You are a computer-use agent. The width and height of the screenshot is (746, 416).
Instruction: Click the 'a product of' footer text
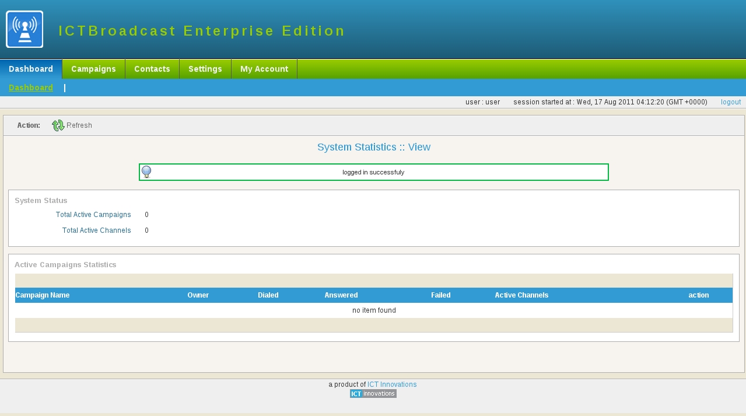pyautogui.click(x=347, y=384)
